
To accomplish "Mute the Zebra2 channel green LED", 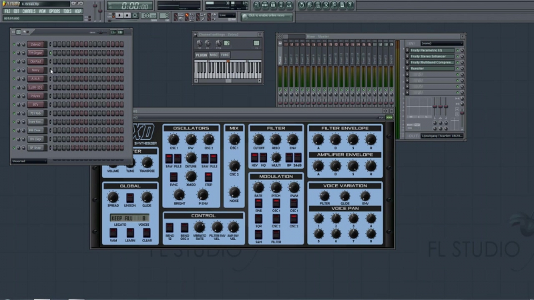I will 14,44.
